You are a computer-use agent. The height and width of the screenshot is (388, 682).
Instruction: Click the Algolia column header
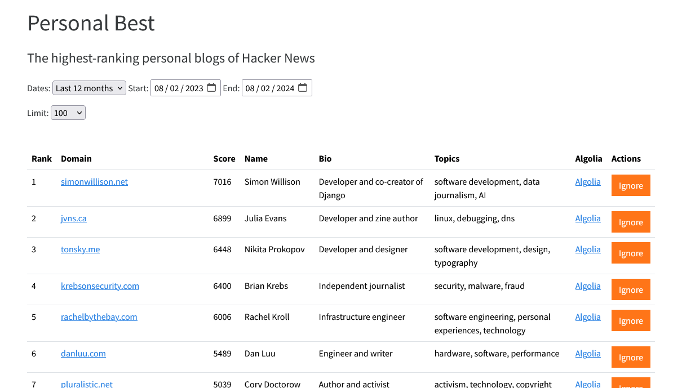tap(589, 159)
